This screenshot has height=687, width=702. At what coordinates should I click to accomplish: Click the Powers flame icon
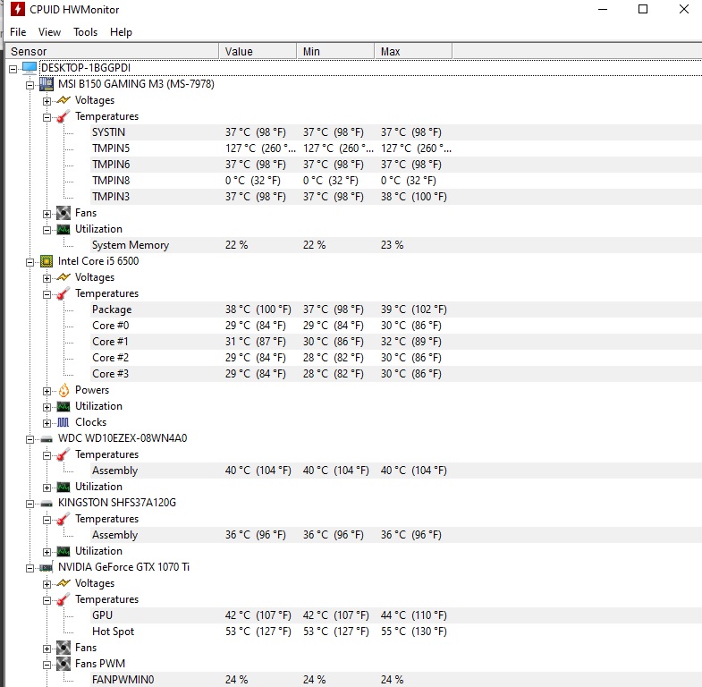[64, 390]
